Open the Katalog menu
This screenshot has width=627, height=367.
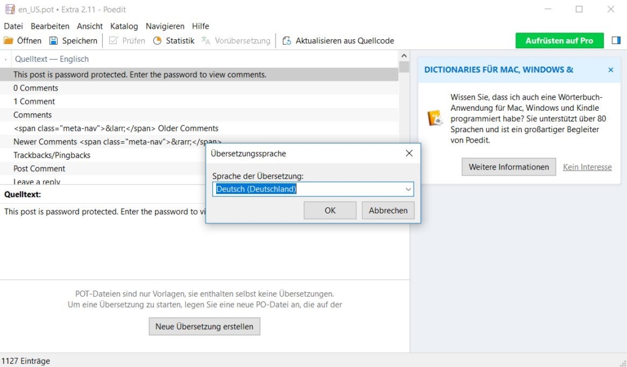point(124,26)
